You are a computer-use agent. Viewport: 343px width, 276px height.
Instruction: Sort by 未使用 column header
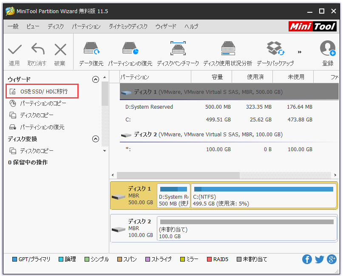[293, 77]
